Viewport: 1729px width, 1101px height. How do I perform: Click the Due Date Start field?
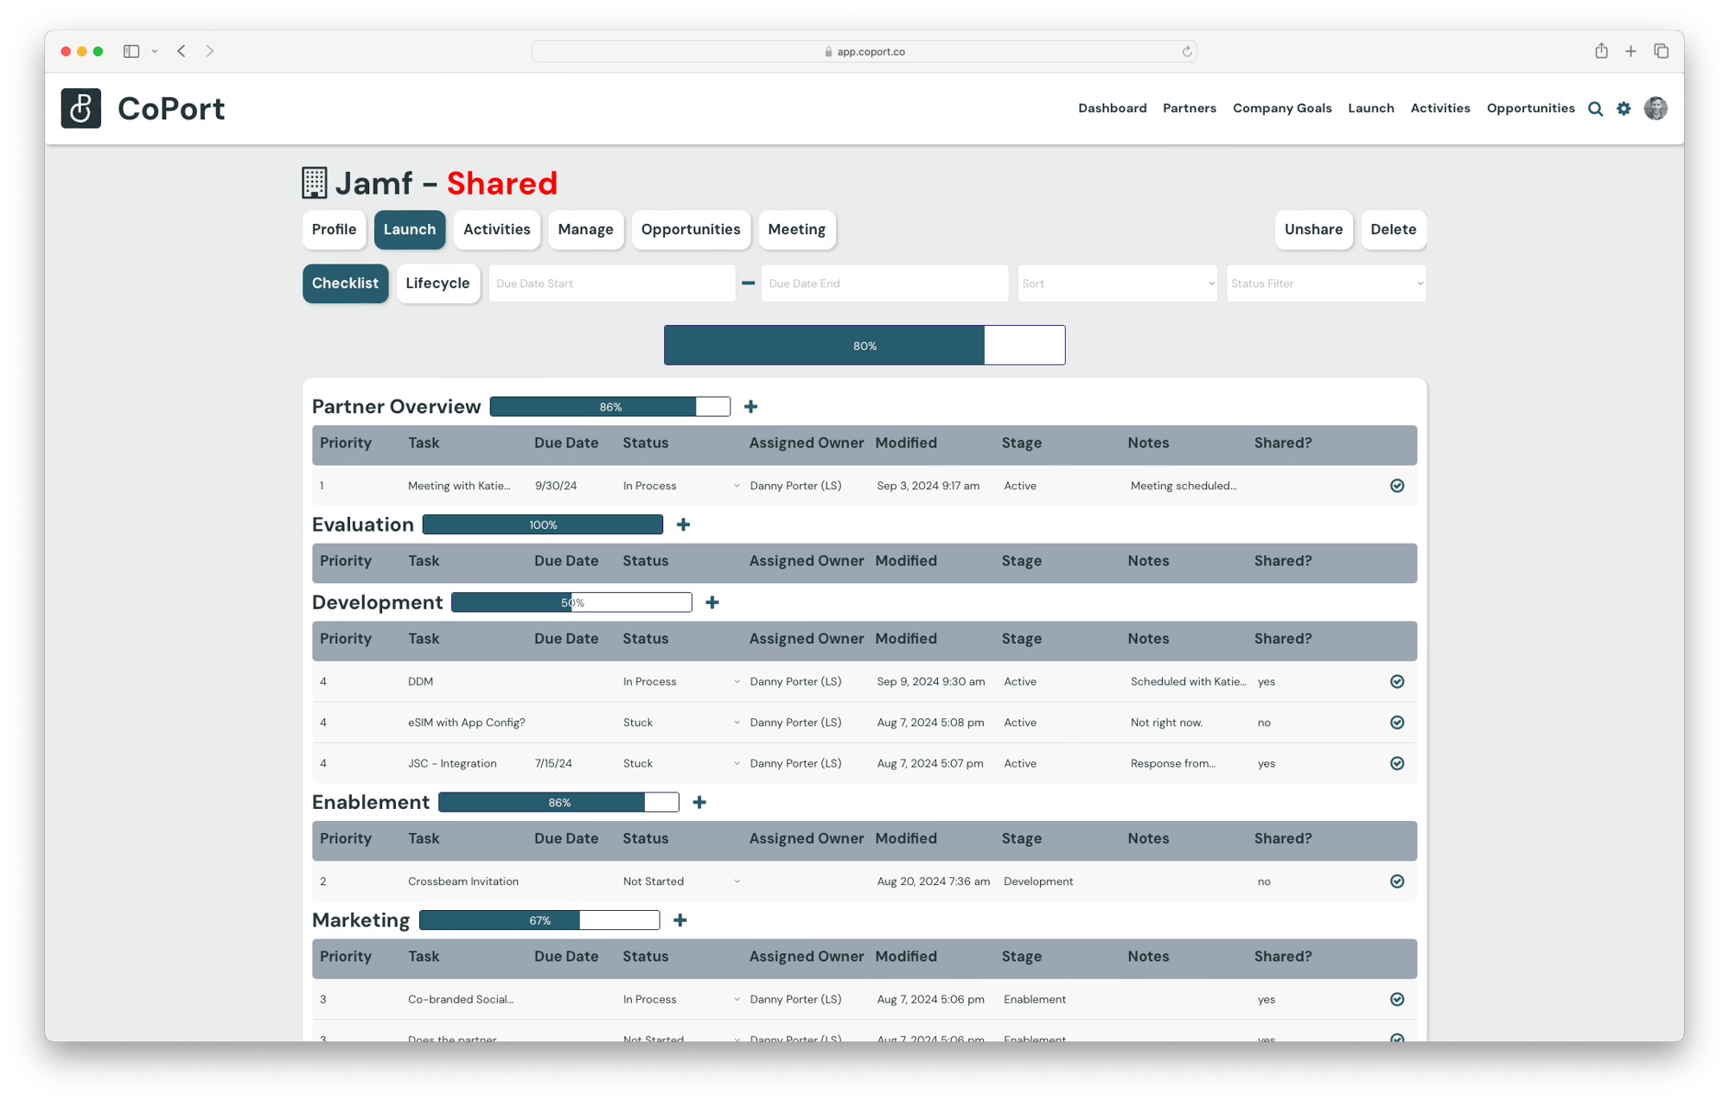coord(612,283)
